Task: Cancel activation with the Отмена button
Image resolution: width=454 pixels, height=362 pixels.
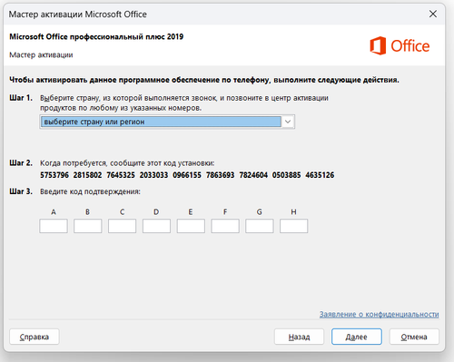Action: pyautogui.click(x=414, y=337)
